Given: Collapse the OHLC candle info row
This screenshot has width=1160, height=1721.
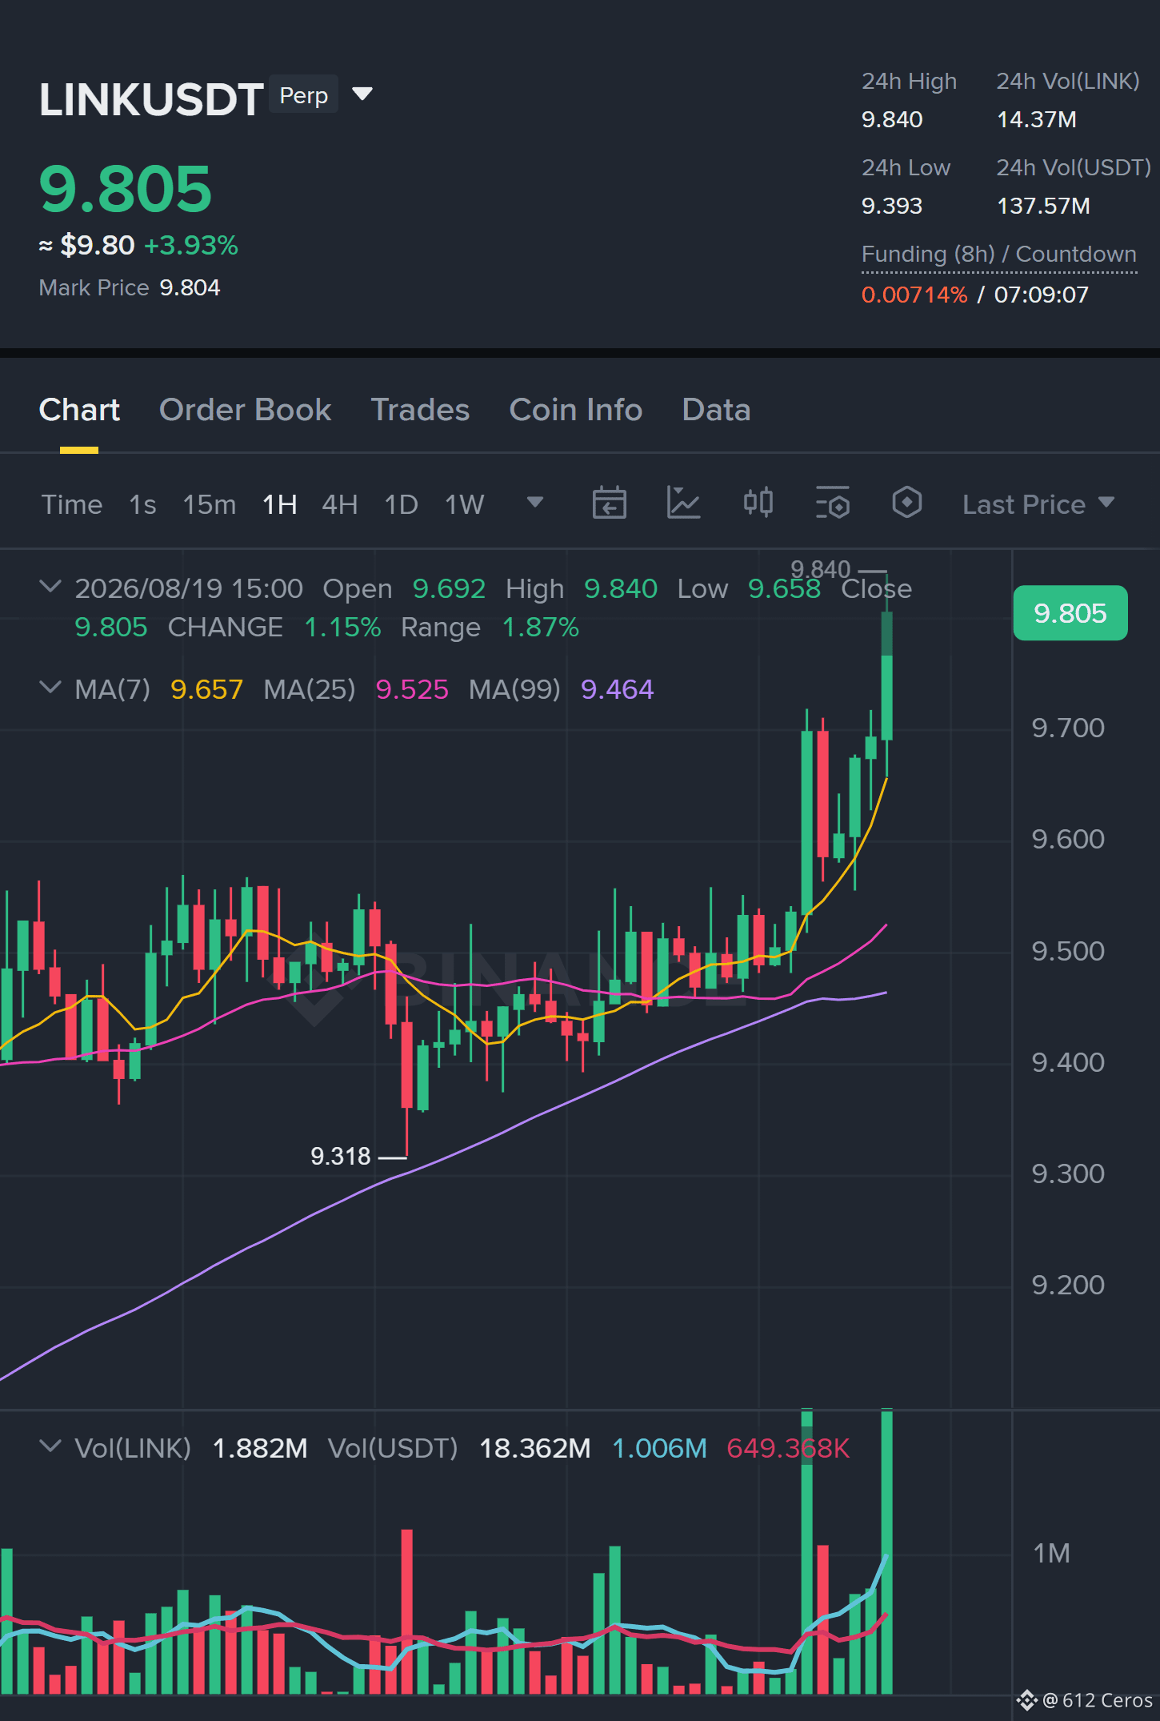Looking at the screenshot, I should (x=50, y=587).
